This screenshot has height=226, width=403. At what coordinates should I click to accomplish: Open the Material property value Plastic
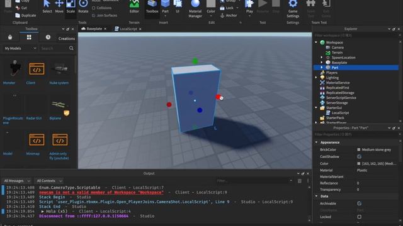coord(377,170)
